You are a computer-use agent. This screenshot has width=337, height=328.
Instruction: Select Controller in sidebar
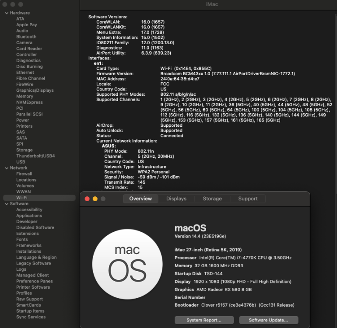(26, 55)
